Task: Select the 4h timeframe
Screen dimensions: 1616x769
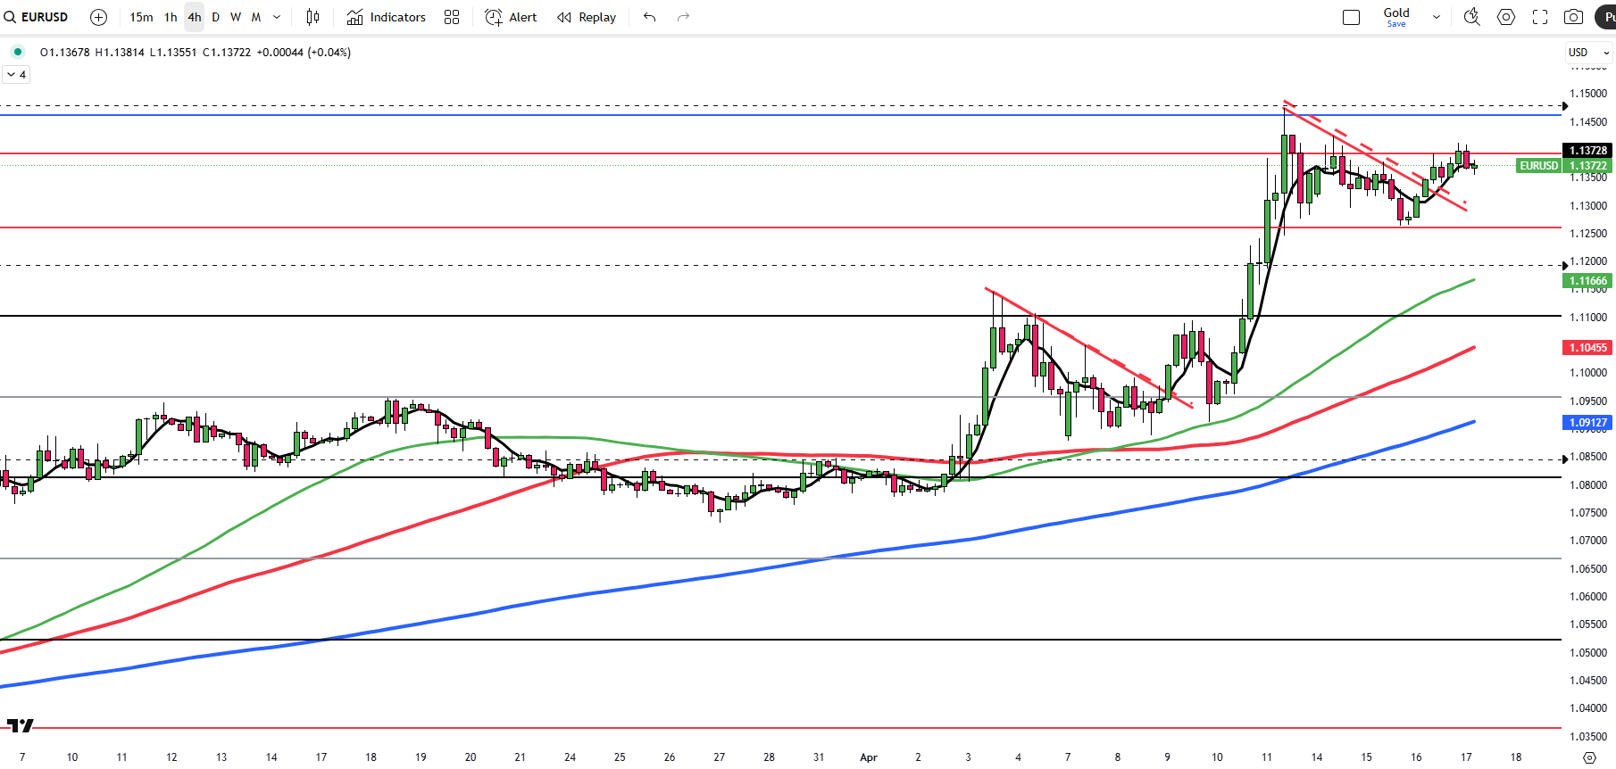Action: pos(195,17)
